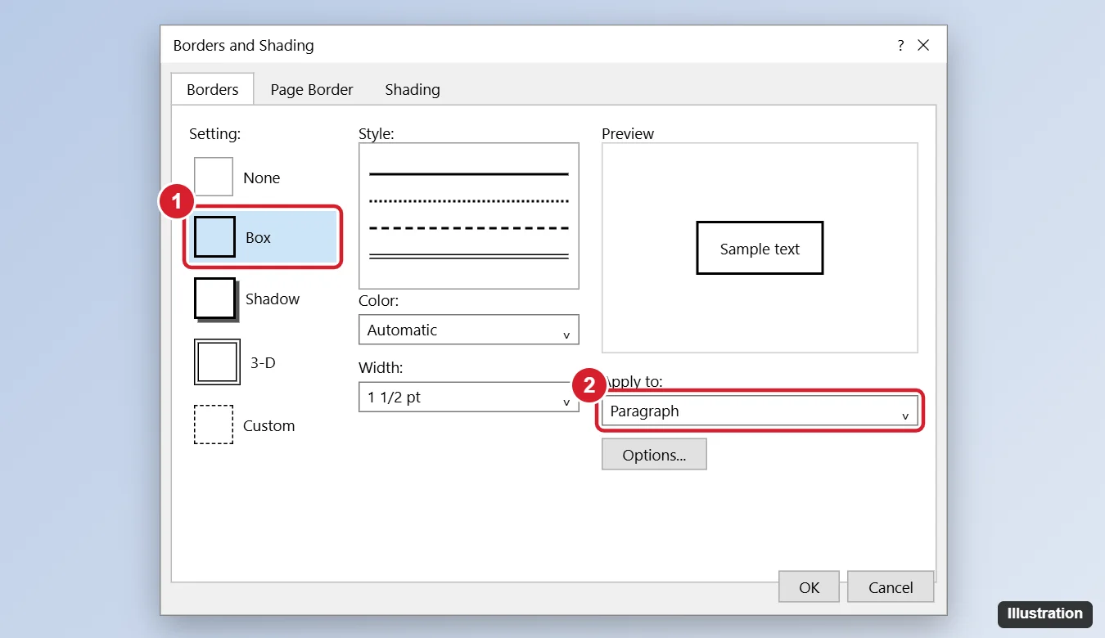This screenshot has height=638, width=1105.
Task: Choose the Box border setting
Action: coord(262,237)
